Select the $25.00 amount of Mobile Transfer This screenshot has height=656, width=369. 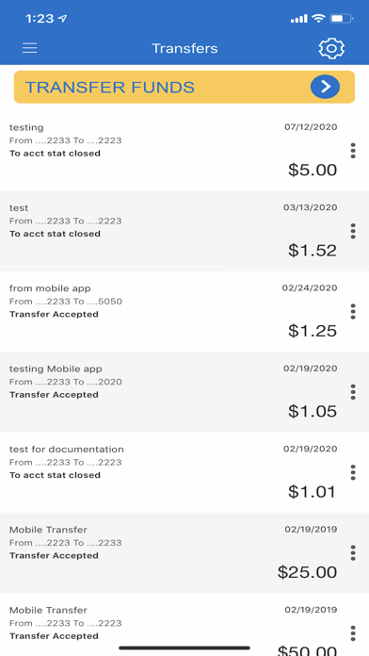(x=307, y=572)
